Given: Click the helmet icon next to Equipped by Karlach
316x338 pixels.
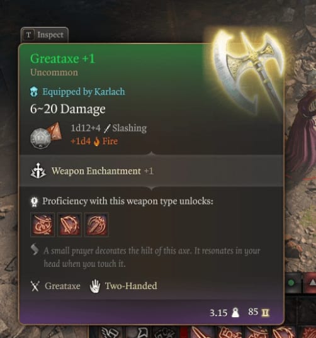Looking at the screenshot, I should pyautogui.click(x=34, y=92).
